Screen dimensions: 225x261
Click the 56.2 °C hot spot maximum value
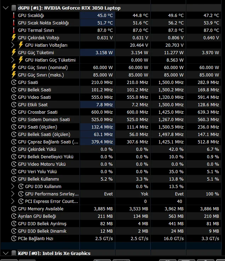[x=176, y=23]
